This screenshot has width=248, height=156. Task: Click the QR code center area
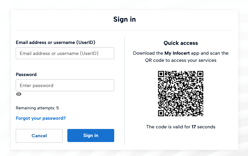(x=181, y=93)
